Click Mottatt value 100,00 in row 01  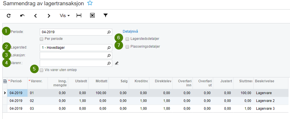pos(99,93)
